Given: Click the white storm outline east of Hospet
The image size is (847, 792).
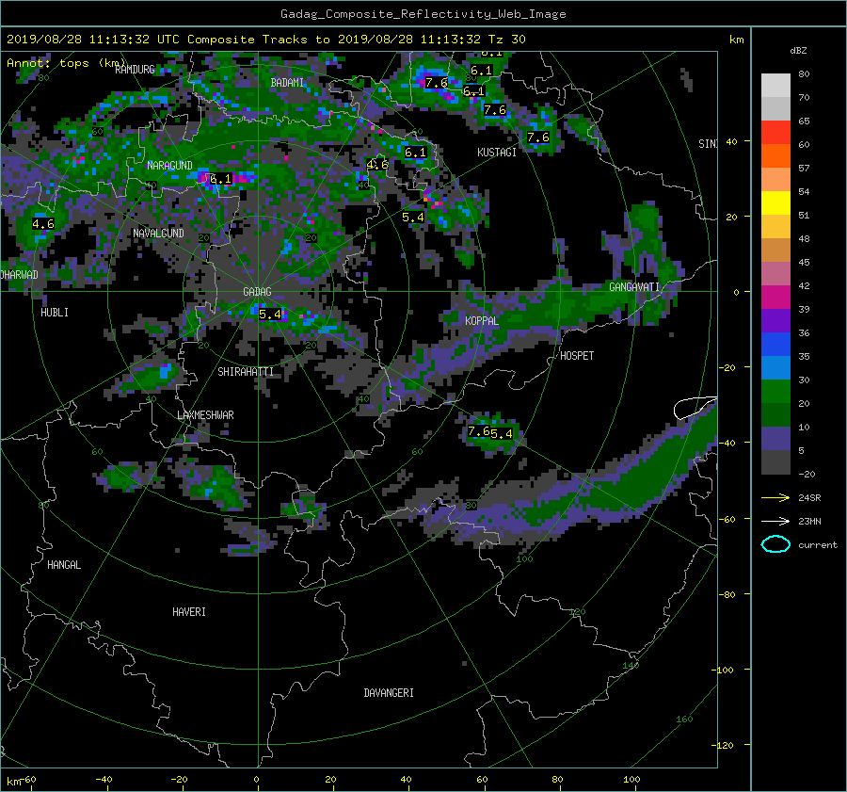Looking at the screenshot, I should [695, 408].
